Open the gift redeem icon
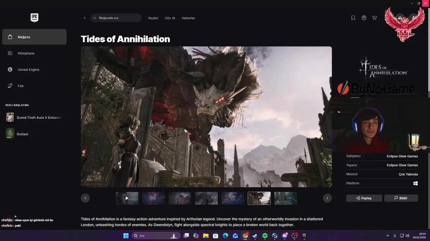 coord(364,18)
